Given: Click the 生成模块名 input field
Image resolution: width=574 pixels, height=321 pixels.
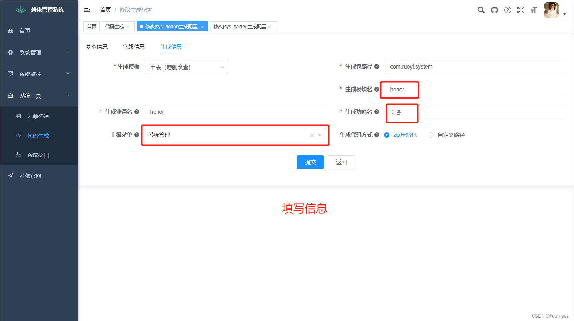Looking at the screenshot, I should [x=475, y=90].
